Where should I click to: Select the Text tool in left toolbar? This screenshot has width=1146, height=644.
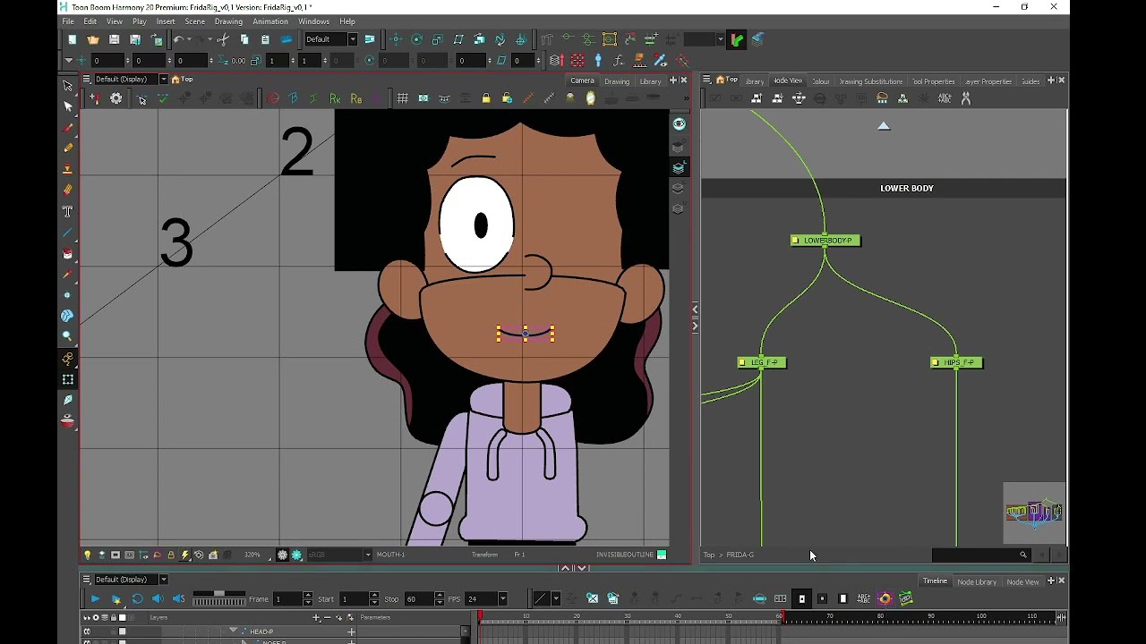[x=67, y=211]
